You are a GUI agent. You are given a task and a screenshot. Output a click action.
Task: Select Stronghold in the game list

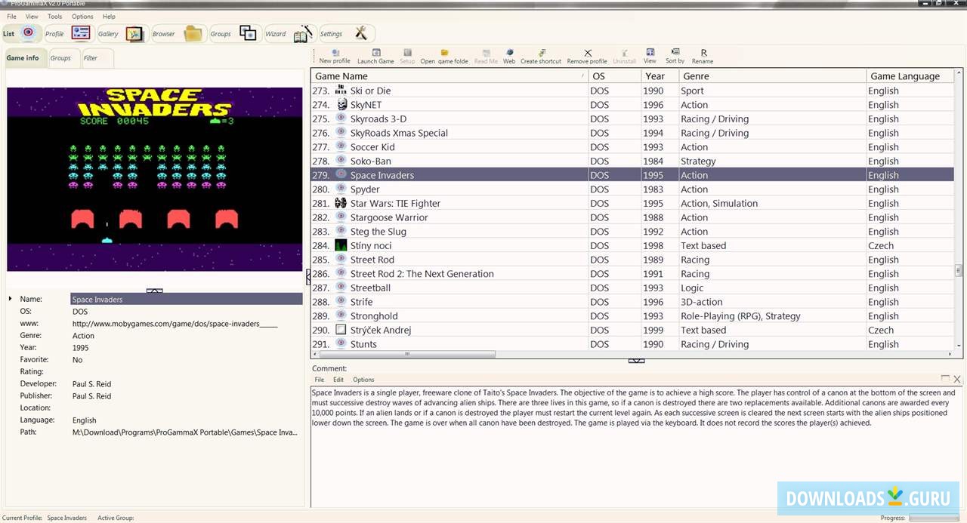pyautogui.click(x=374, y=316)
